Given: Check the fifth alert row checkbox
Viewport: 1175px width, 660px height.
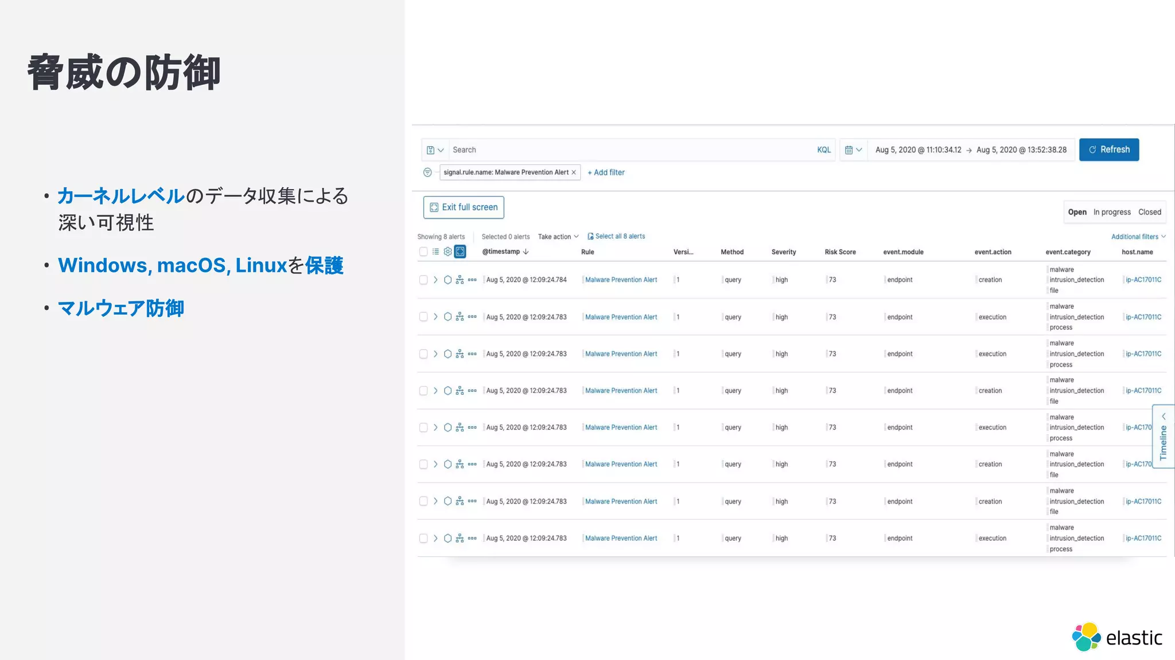Looking at the screenshot, I should tap(423, 427).
